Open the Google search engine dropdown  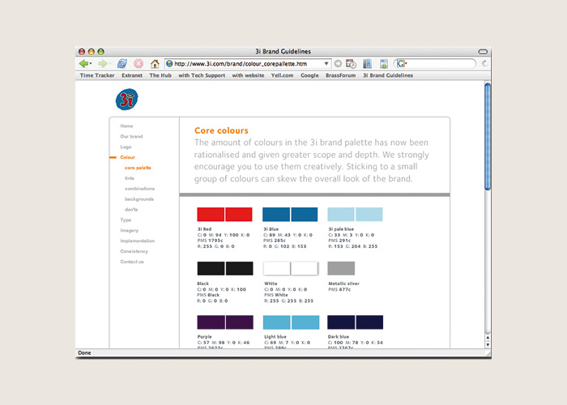click(402, 64)
